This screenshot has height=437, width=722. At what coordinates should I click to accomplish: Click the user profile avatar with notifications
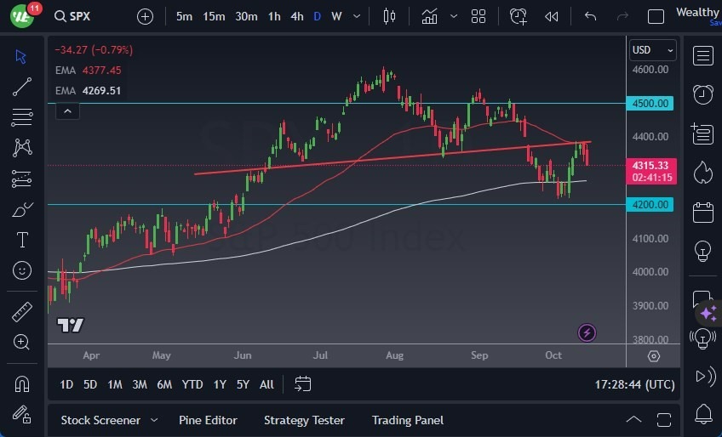[24, 14]
